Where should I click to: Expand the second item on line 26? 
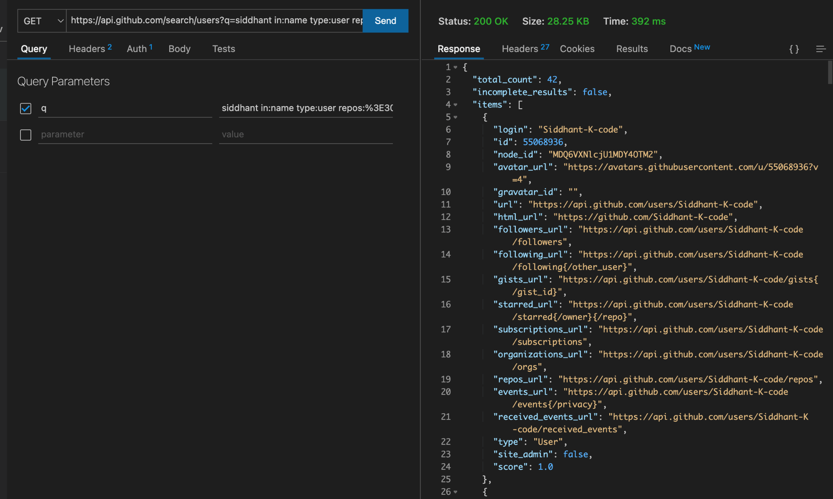tap(455, 492)
